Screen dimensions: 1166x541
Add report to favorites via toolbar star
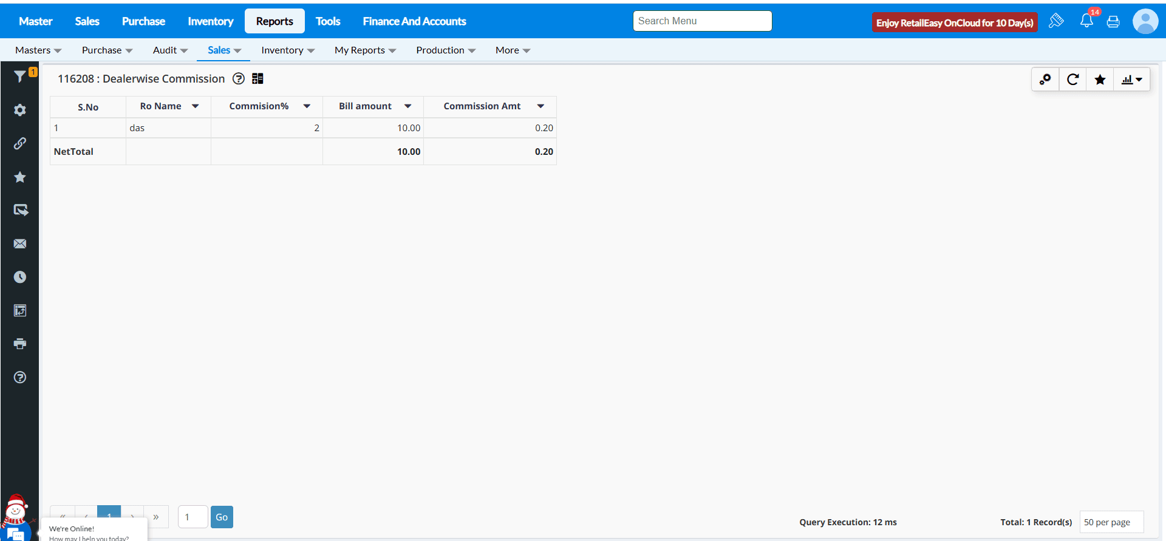coord(1100,80)
